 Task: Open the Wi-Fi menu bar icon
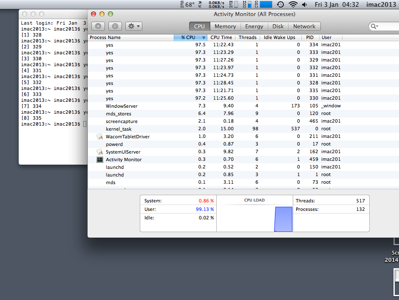(293, 4)
